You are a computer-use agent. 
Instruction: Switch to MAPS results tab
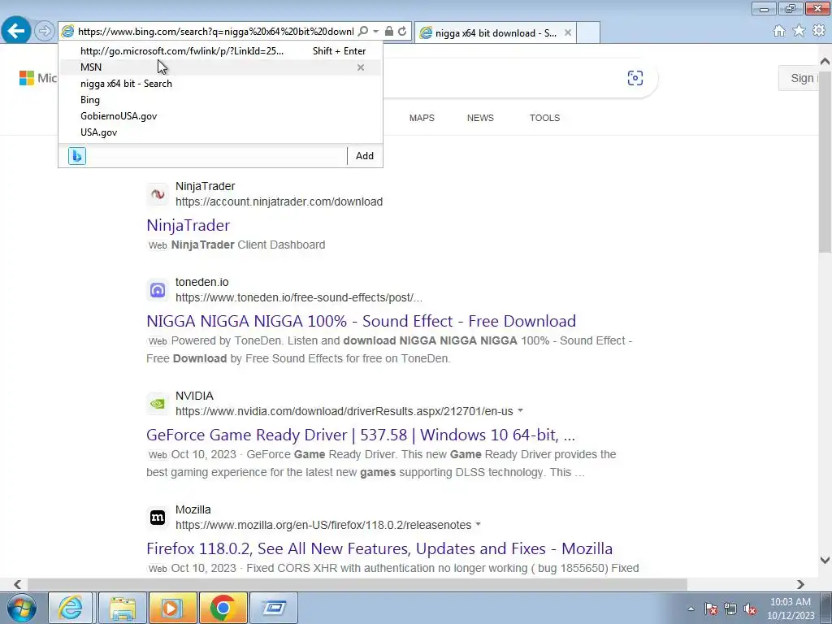pyautogui.click(x=422, y=118)
